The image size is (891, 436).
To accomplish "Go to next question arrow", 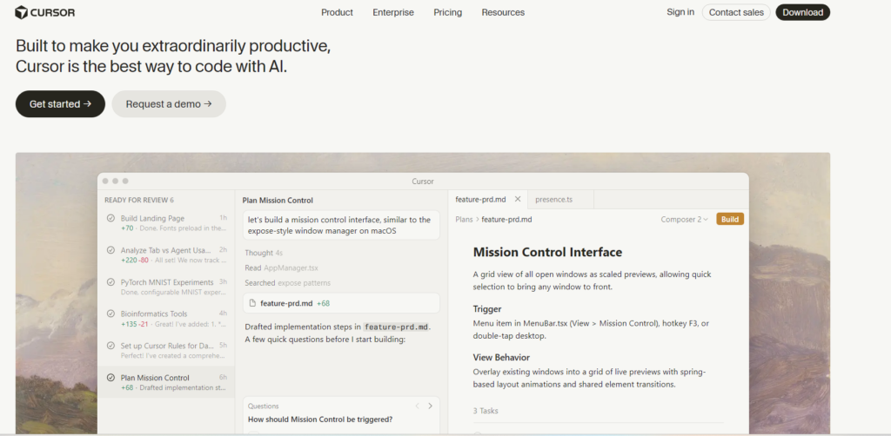I will point(430,406).
